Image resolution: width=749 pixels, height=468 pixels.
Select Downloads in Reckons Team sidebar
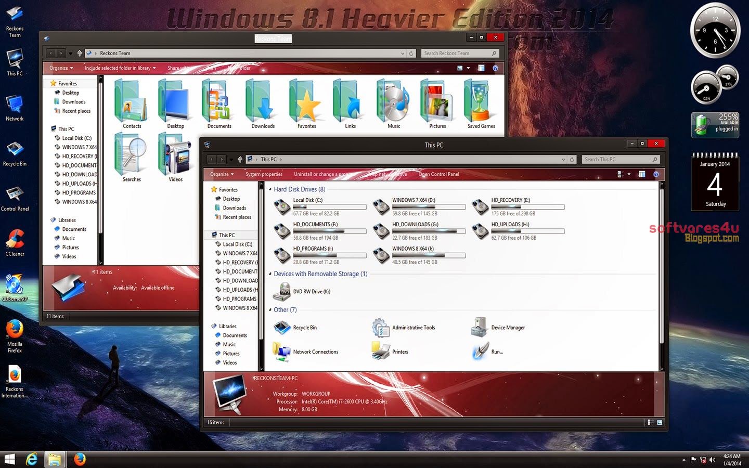click(x=70, y=102)
